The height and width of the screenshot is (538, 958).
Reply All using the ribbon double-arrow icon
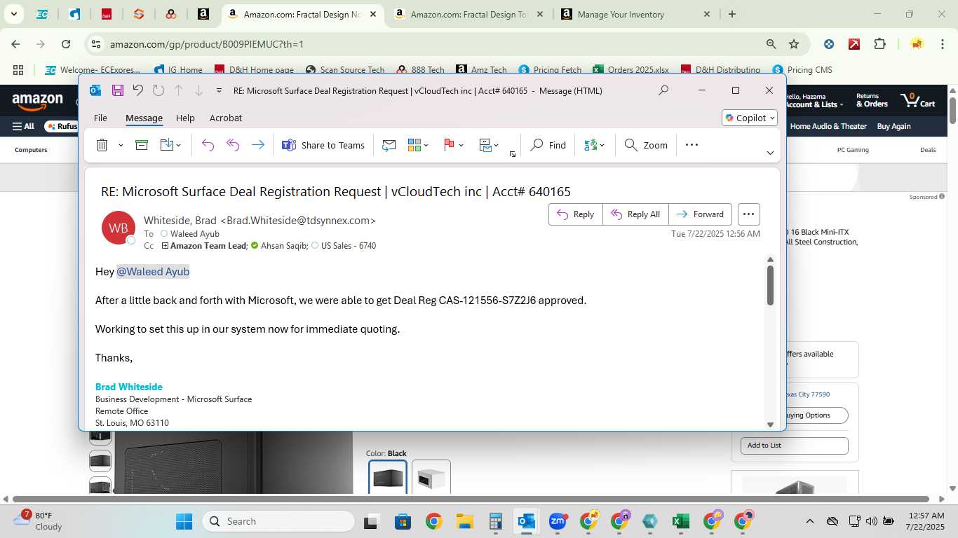point(233,145)
